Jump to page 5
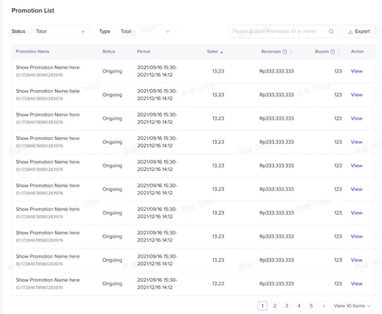 (x=311, y=306)
